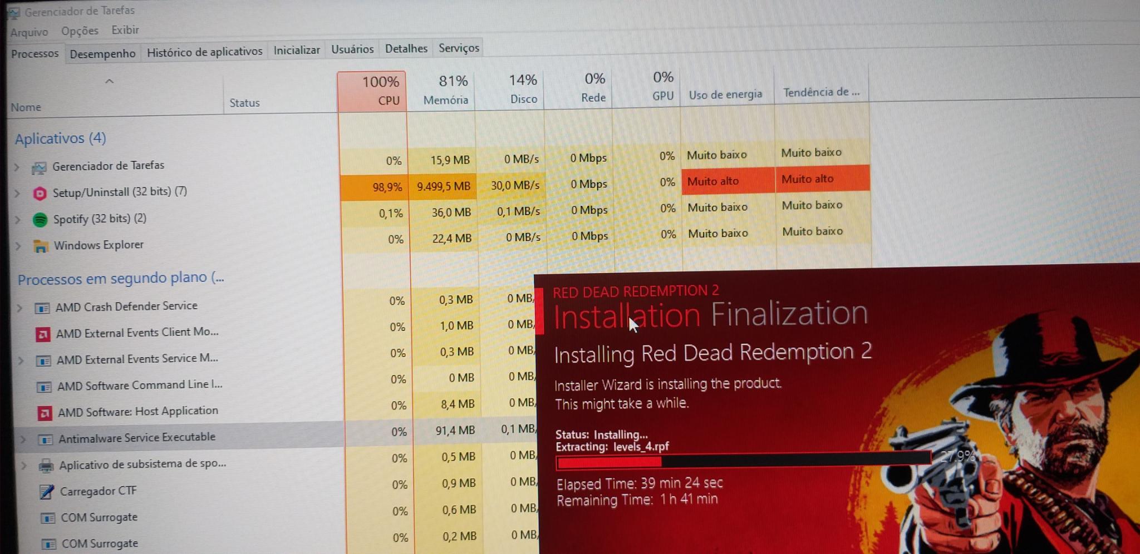Click the Windows Explorer folder icon
Image resolution: width=1140 pixels, height=554 pixels.
(x=41, y=246)
